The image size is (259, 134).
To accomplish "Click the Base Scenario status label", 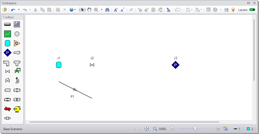I will 13,129.
